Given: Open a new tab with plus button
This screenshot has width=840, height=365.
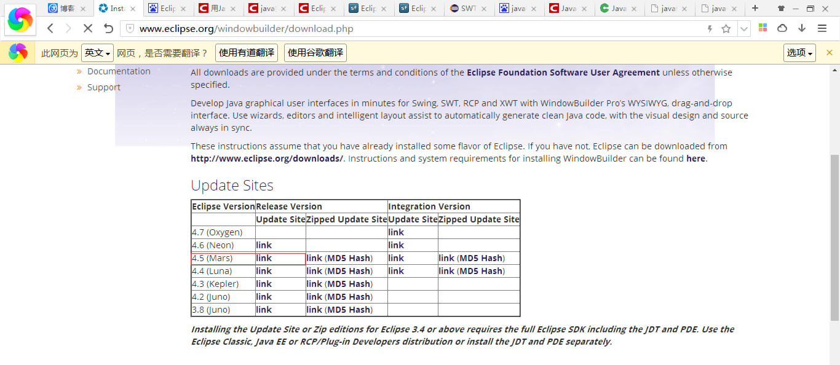Looking at the screenshot, I should tap(756, 8).
